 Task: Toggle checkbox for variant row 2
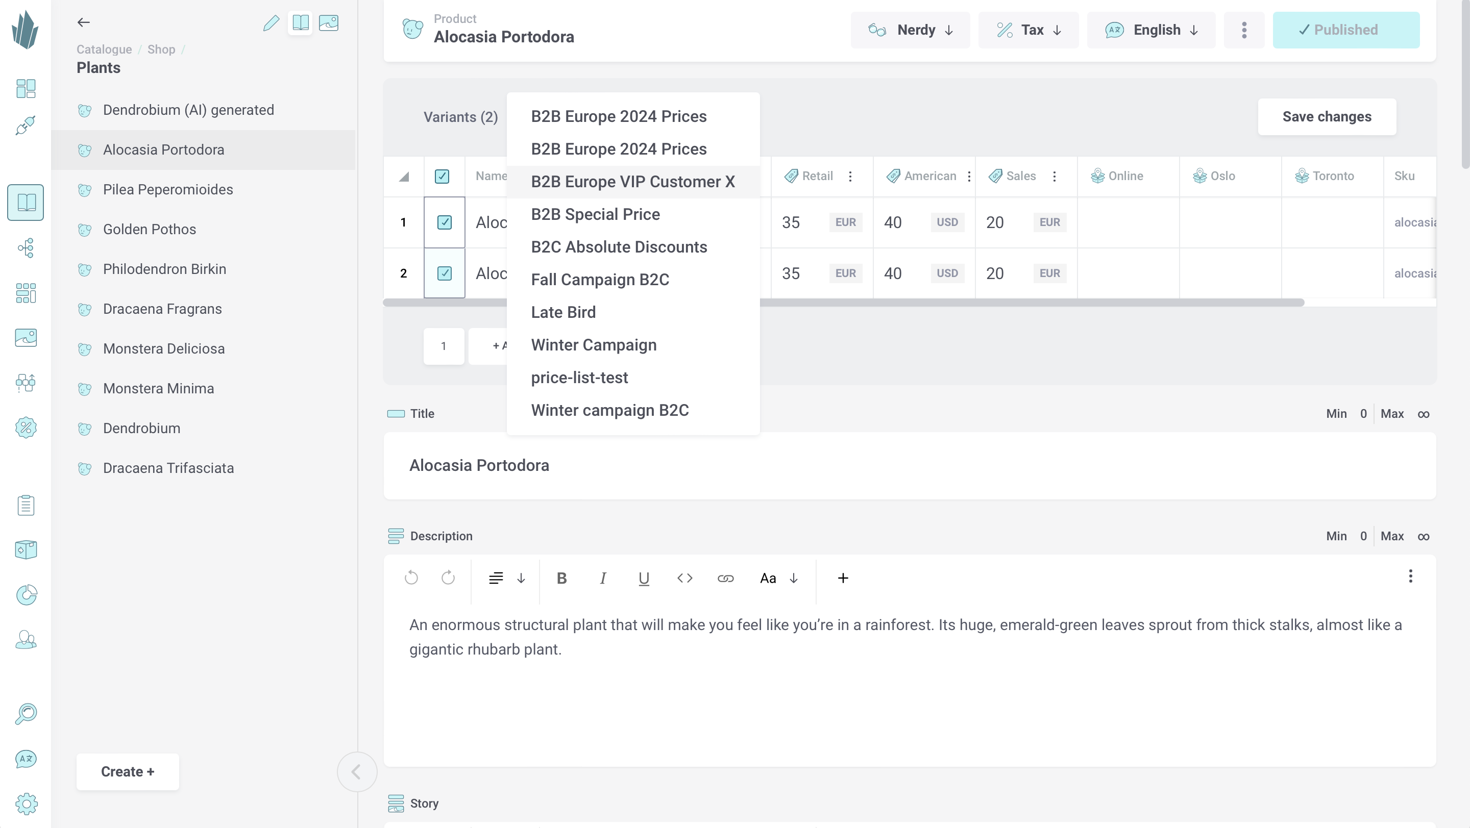point(444,273)
